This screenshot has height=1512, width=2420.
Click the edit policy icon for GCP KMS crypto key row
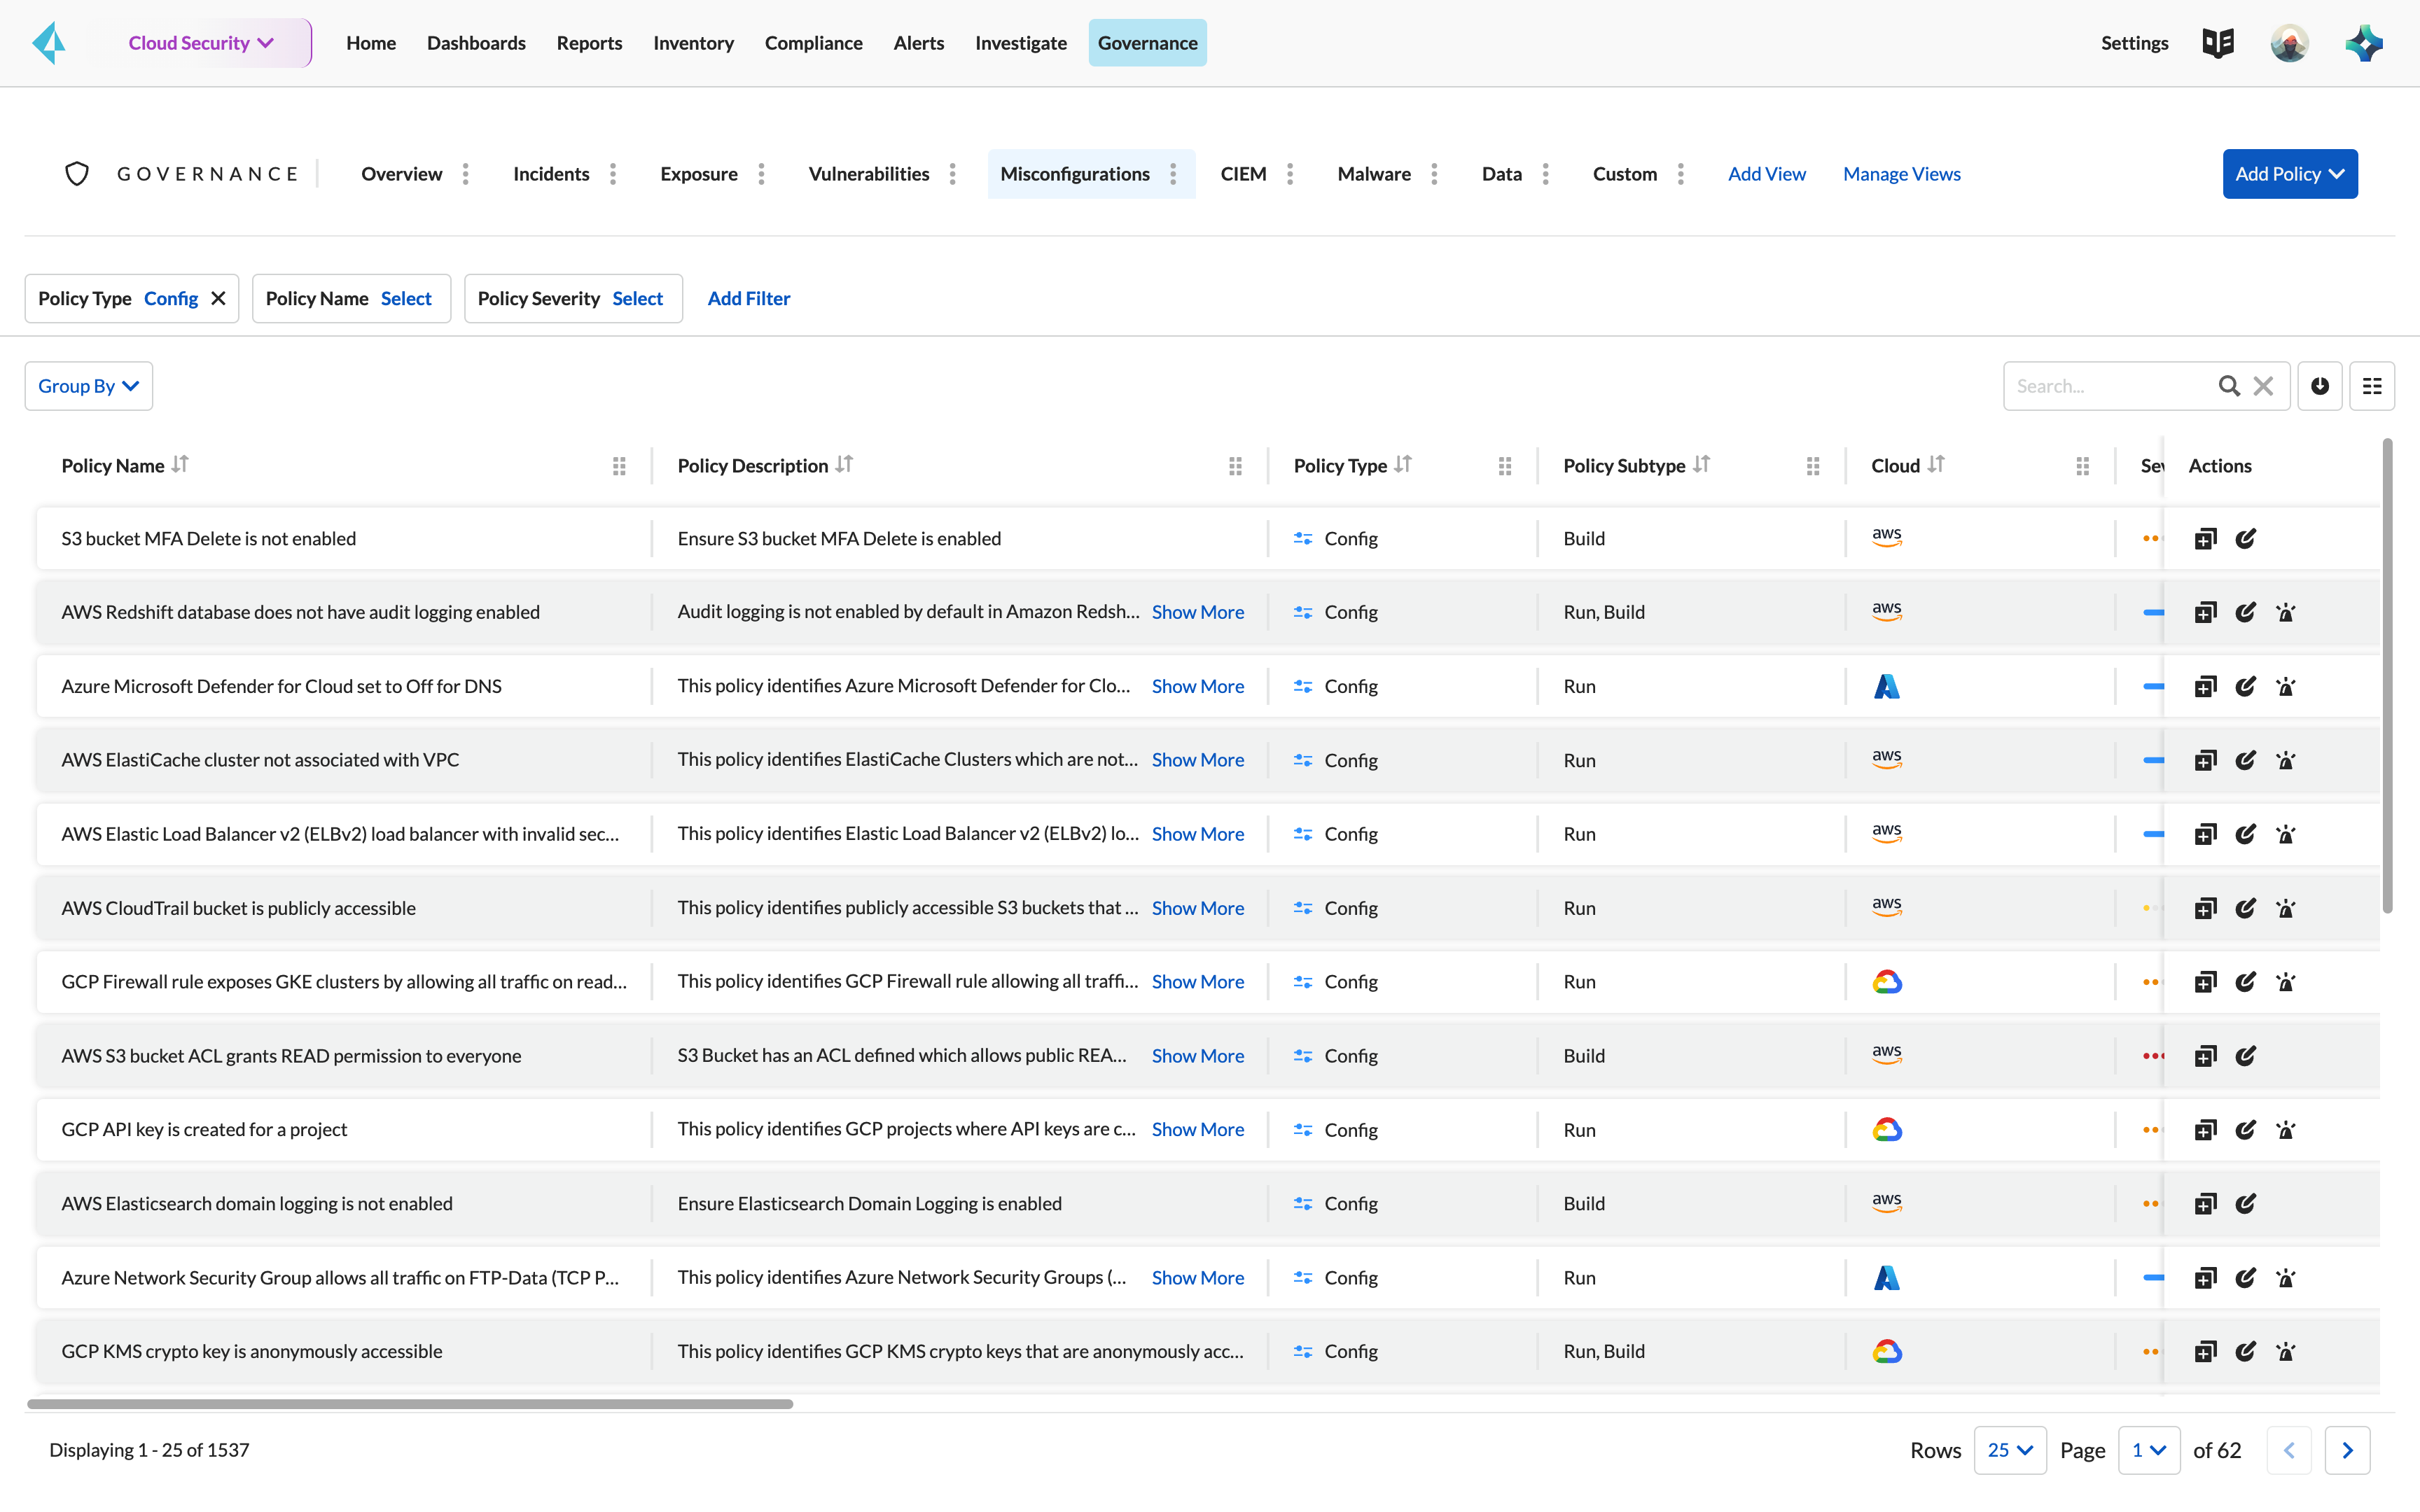(x=2246, y=1350)
